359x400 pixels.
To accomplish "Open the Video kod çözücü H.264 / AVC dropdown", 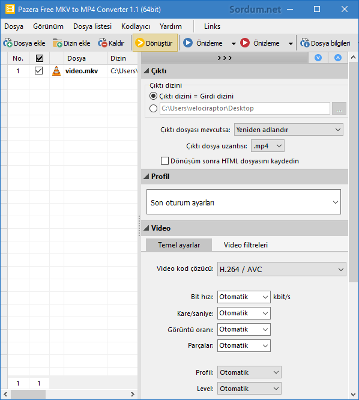I will 282,269.
